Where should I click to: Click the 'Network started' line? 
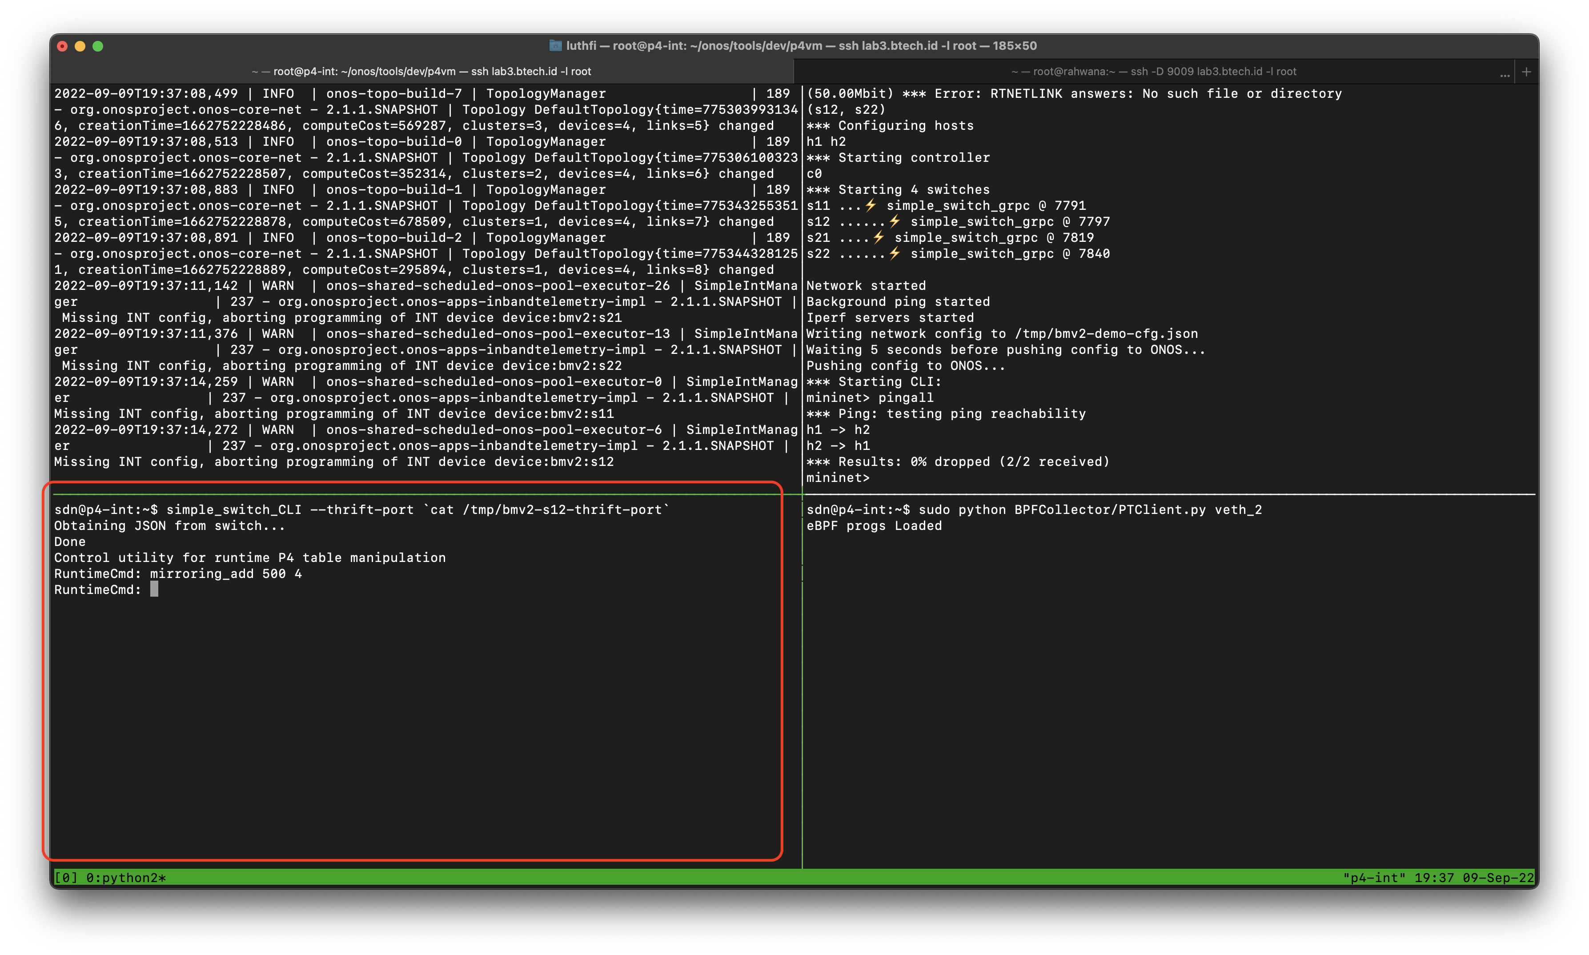(866, 286)
